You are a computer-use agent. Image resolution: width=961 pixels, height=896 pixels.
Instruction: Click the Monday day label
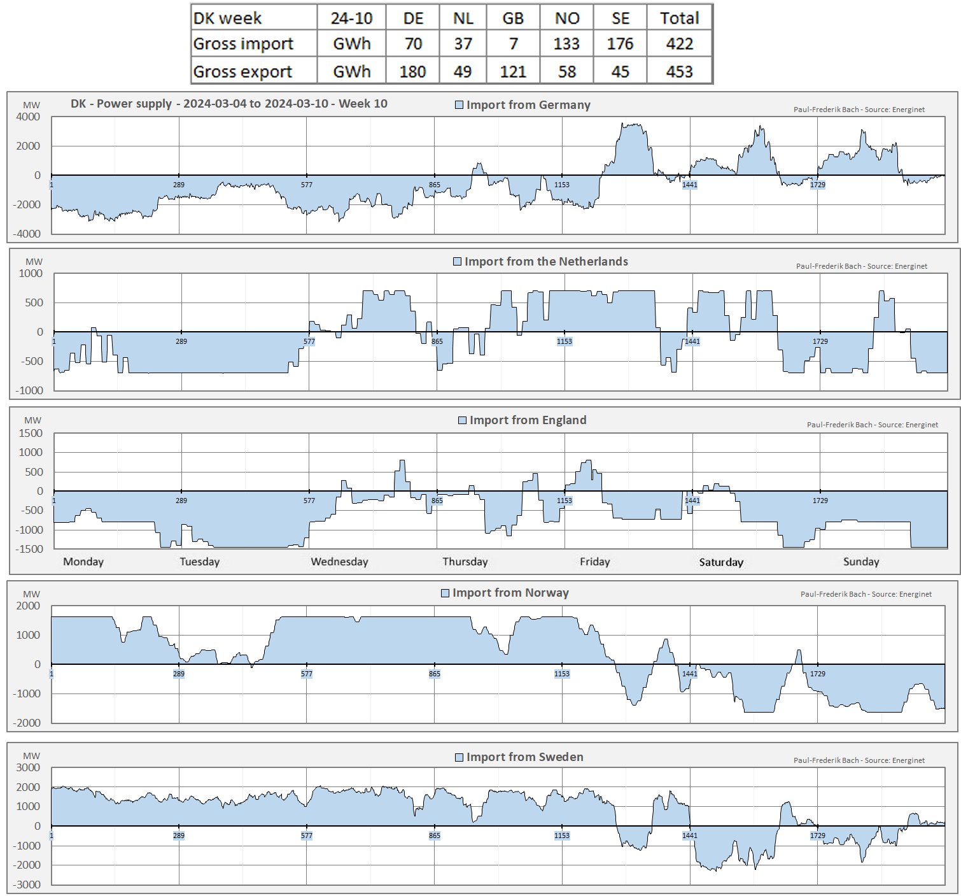point(83,562)
